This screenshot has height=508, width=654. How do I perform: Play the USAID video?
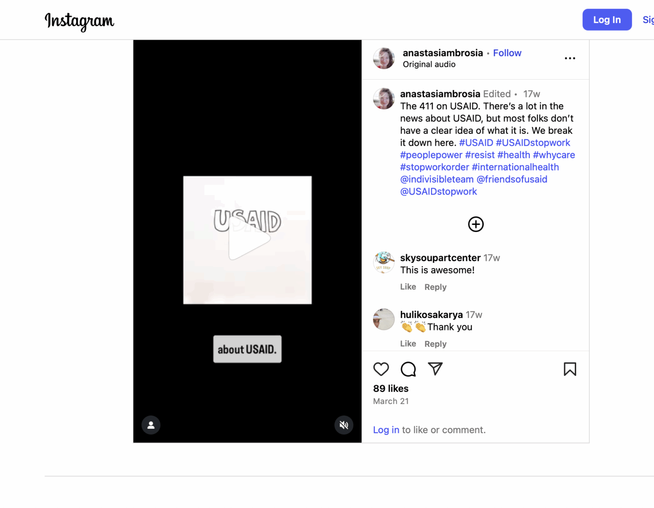(x=249, y=238)
